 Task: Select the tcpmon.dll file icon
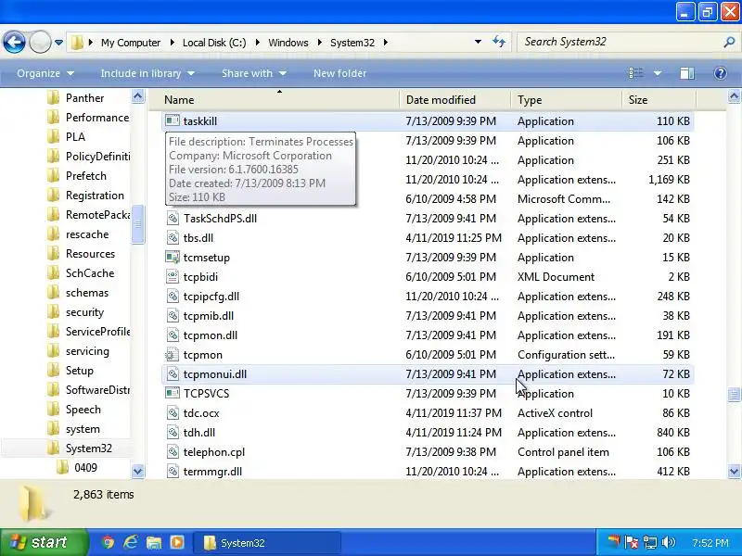pyautogui.click(x=173, y=335)
